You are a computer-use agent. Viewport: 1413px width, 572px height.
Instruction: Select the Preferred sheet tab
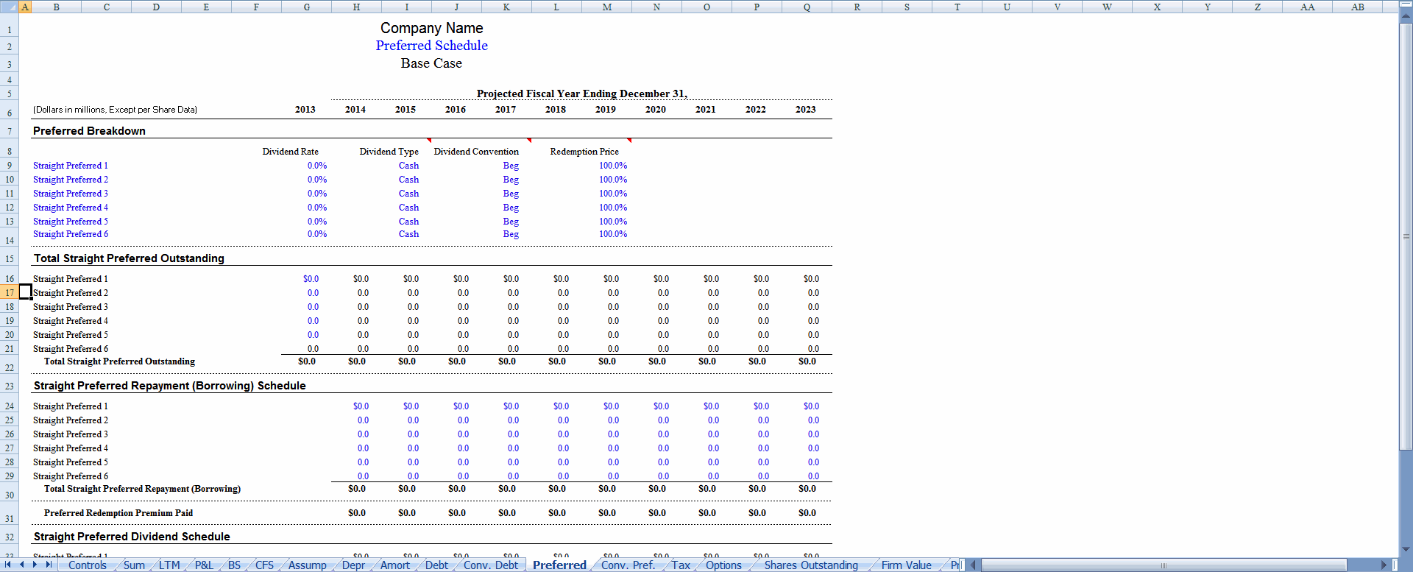point(559,565)
